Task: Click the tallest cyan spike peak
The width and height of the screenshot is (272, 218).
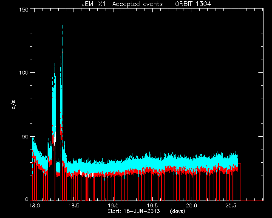Action: pos(62,26)
